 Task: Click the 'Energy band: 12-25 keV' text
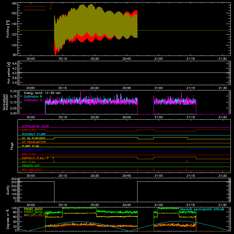click(x=42, y=93)
